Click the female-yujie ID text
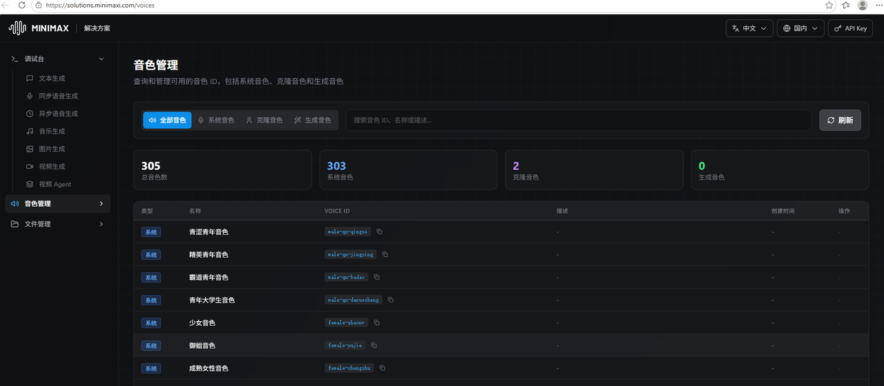The width and height of the screenshot is (884, 386). click(x=345, y=345)
